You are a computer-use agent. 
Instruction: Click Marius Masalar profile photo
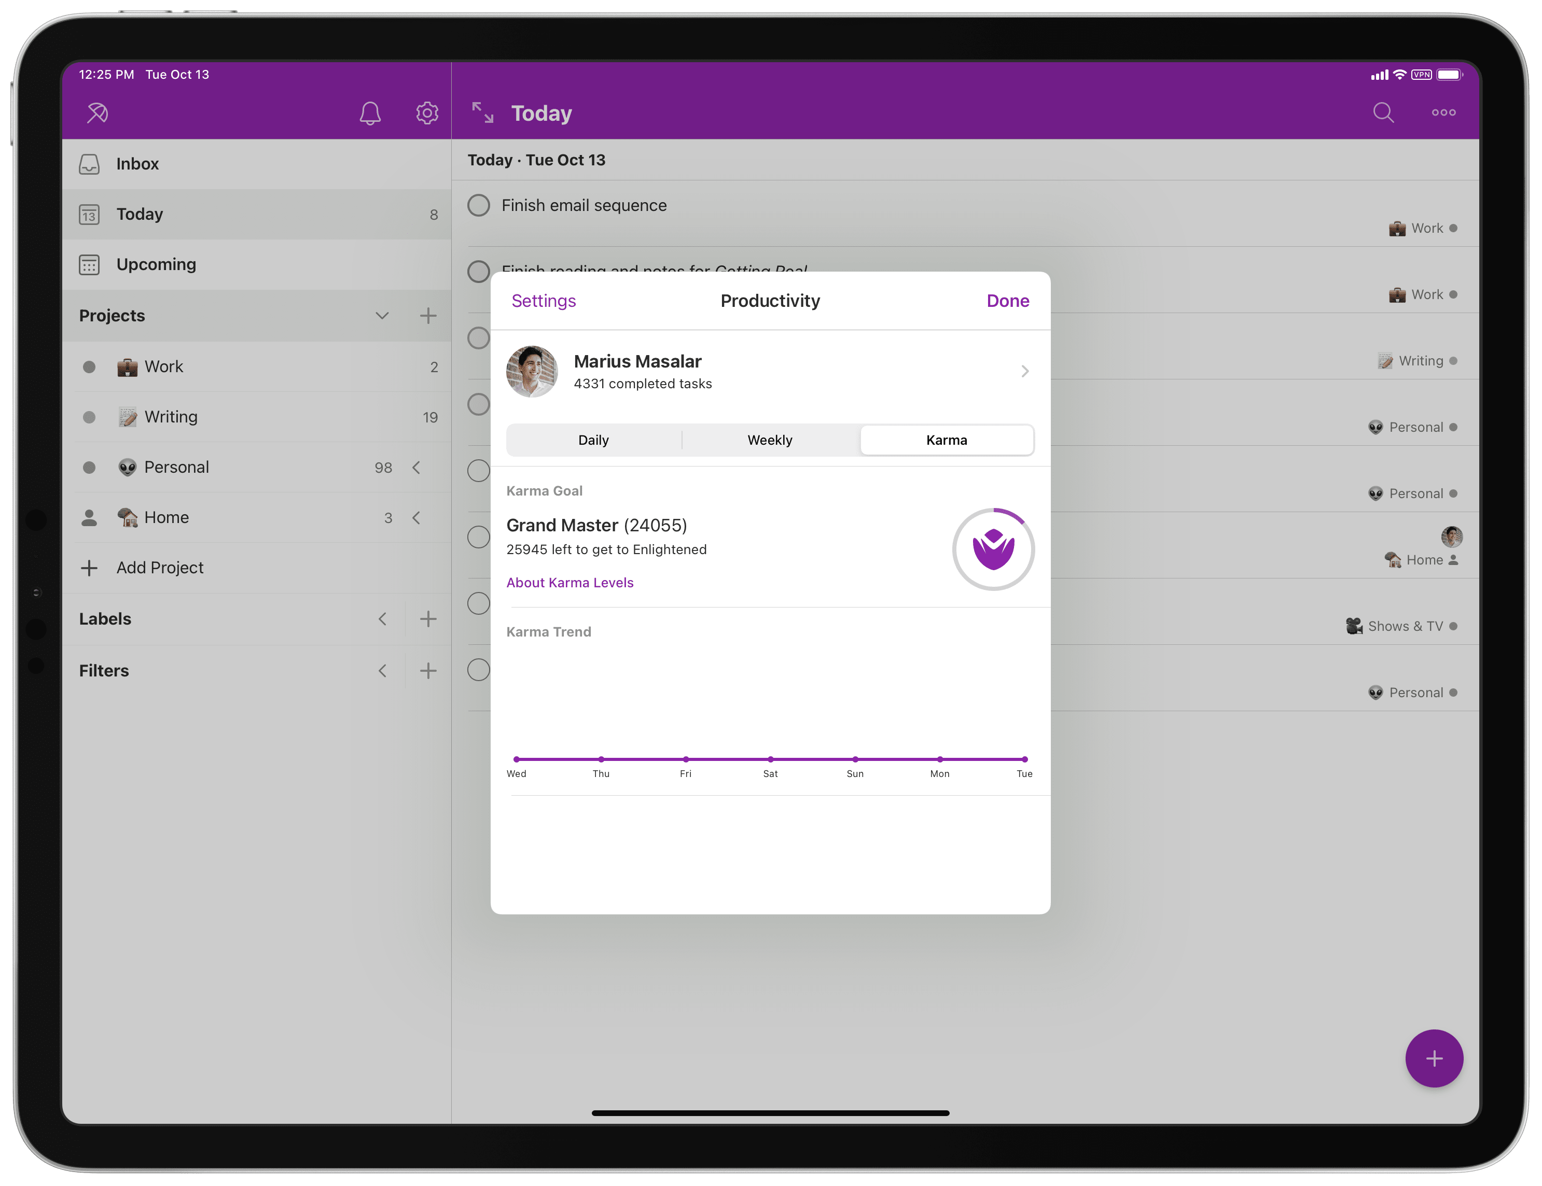click(532, 371)
